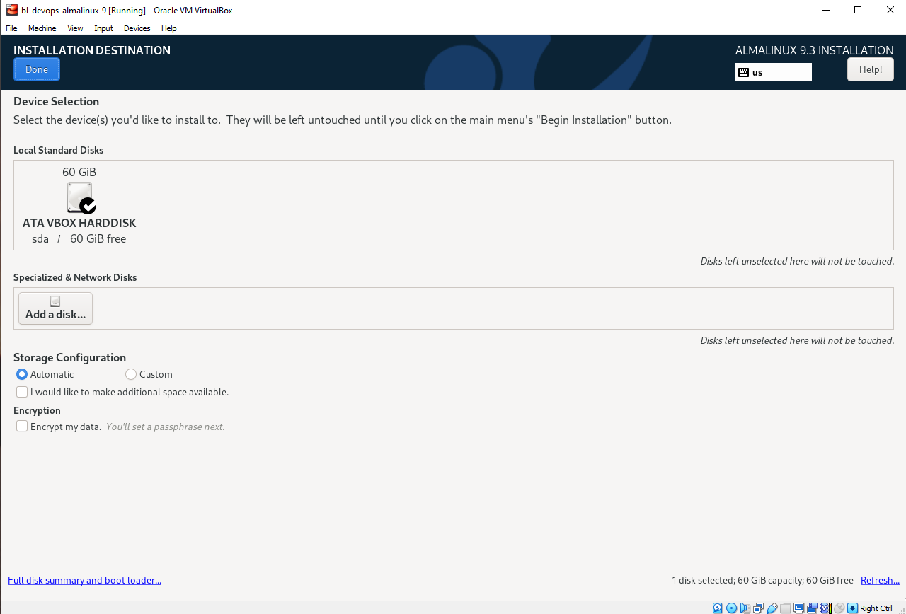Open the Machine menu
906x614 pixels.
[42, 28]
